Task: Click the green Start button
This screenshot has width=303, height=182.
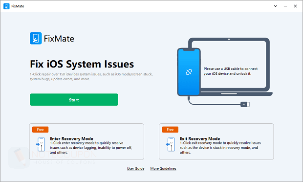Action: (x=74, y=100)
